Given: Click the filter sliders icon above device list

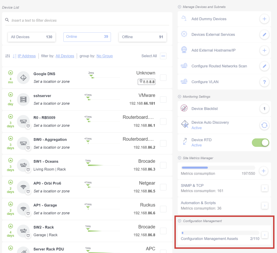Looking at the screenshot, I should pyautogui.click(x=8, y=56).
